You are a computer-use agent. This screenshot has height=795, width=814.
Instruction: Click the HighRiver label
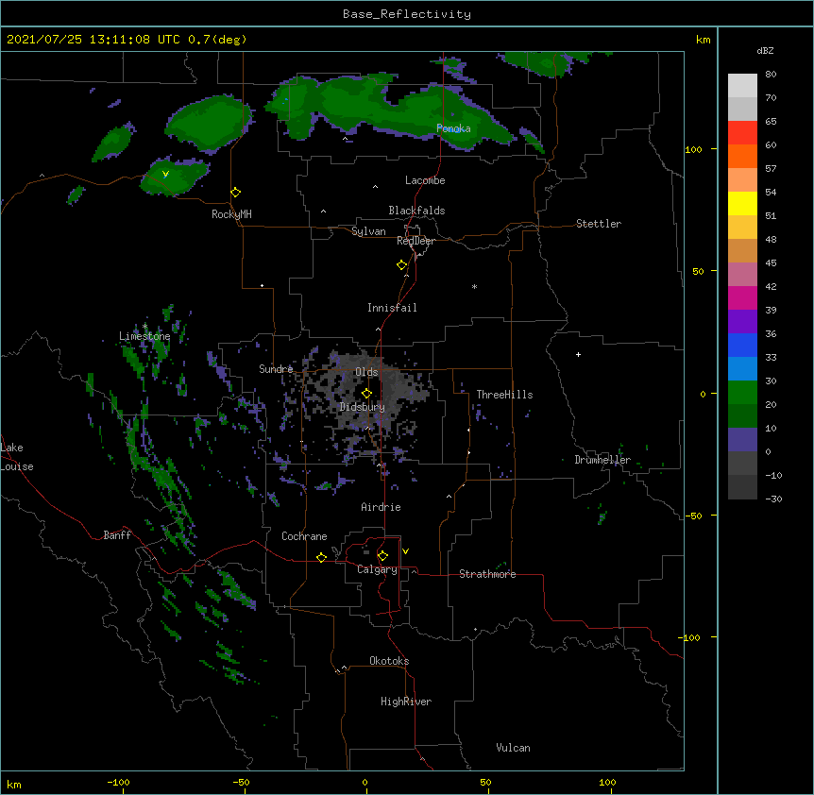(x=406, y=702)
